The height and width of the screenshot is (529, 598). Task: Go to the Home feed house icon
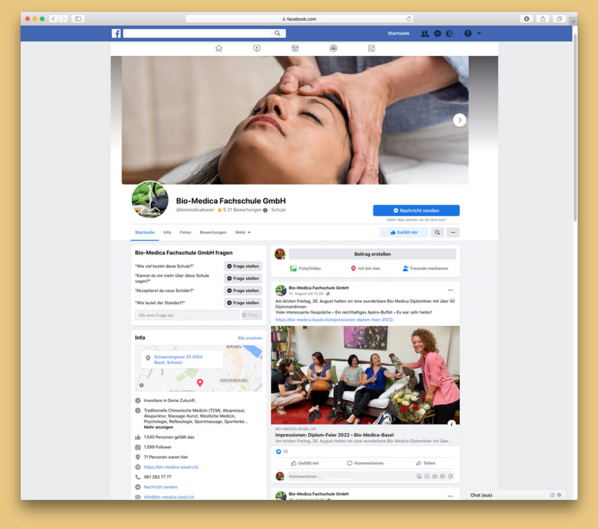point(218,48)
